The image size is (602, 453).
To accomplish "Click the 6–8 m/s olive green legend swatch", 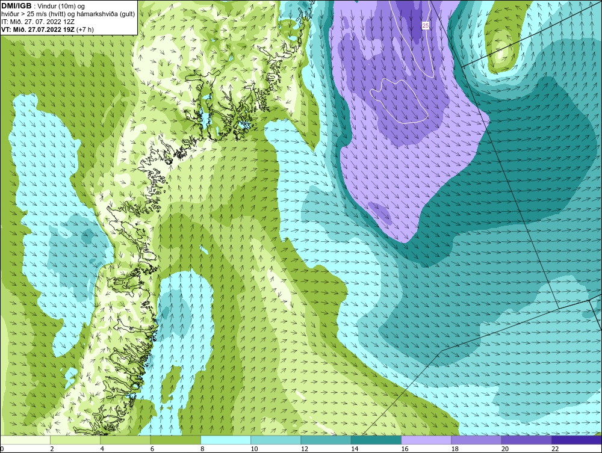I will coord(175,440).
